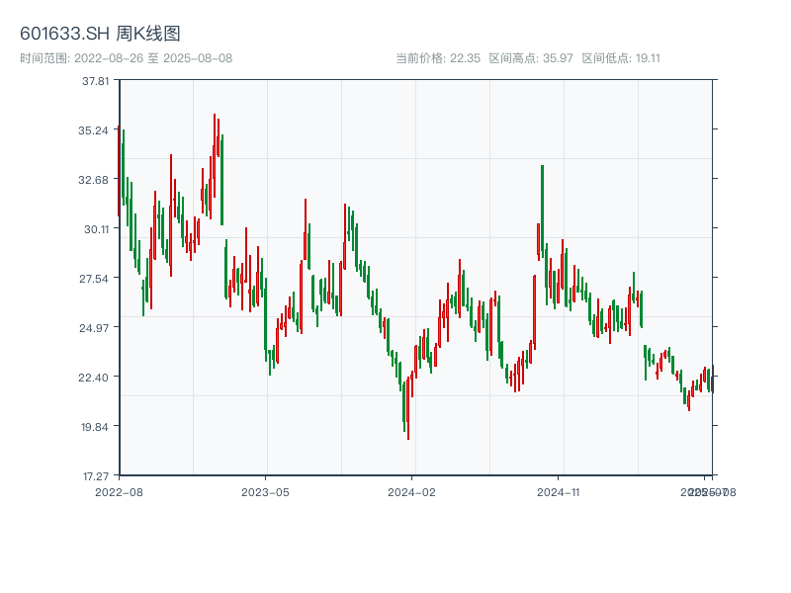
Task: Click the 35.24 y-axis price label
Action: coord(96,130)
